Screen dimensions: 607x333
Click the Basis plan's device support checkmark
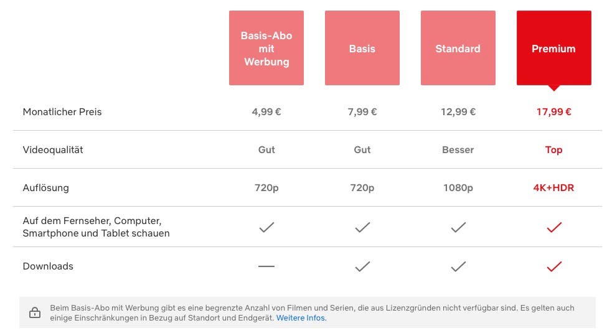click(x=362, y=227)
